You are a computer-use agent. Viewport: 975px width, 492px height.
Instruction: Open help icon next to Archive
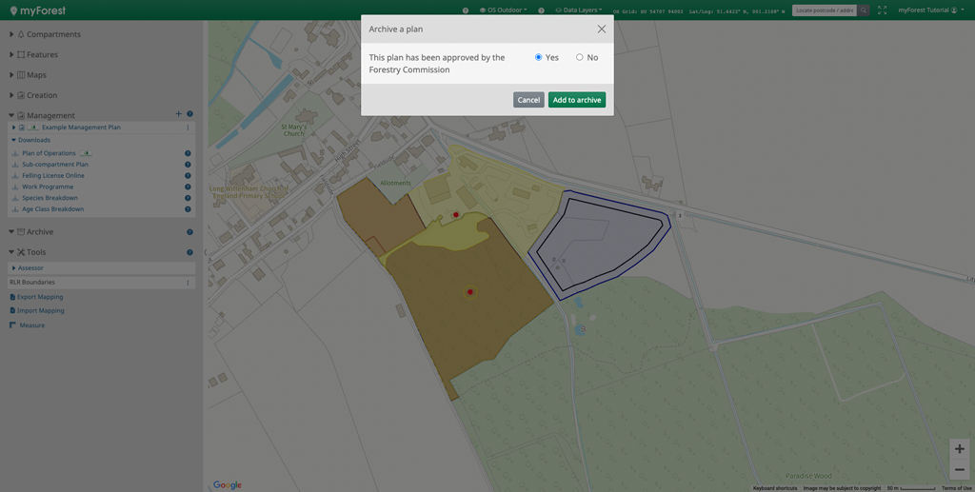(189, 232)
